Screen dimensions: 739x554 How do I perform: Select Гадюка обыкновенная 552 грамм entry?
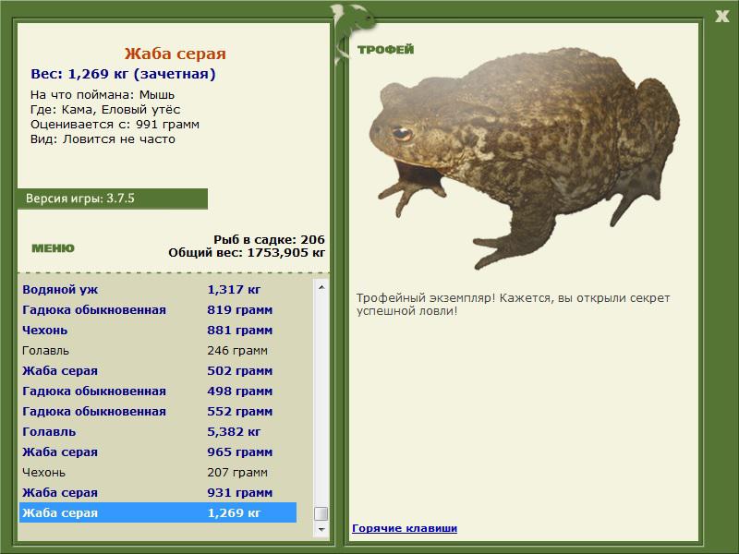(x=158, y=411)
